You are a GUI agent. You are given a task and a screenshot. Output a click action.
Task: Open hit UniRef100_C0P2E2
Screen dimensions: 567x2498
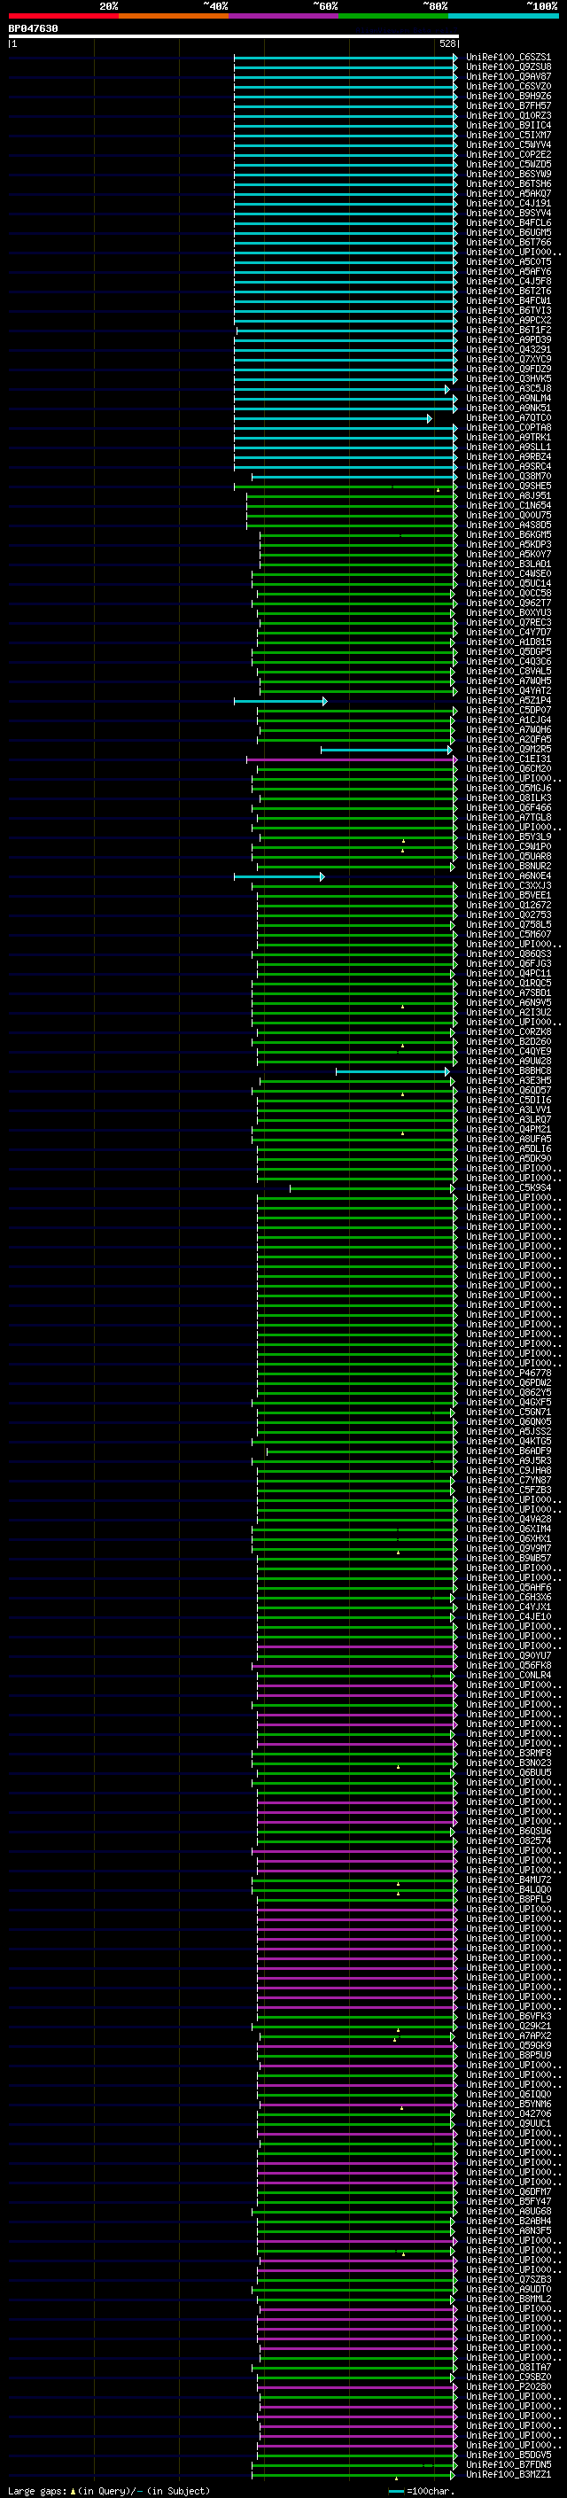[x=508, y=154]
